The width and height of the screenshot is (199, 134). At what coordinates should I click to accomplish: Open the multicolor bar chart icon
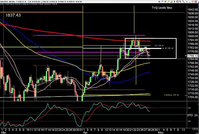click(x=172, y=2)
